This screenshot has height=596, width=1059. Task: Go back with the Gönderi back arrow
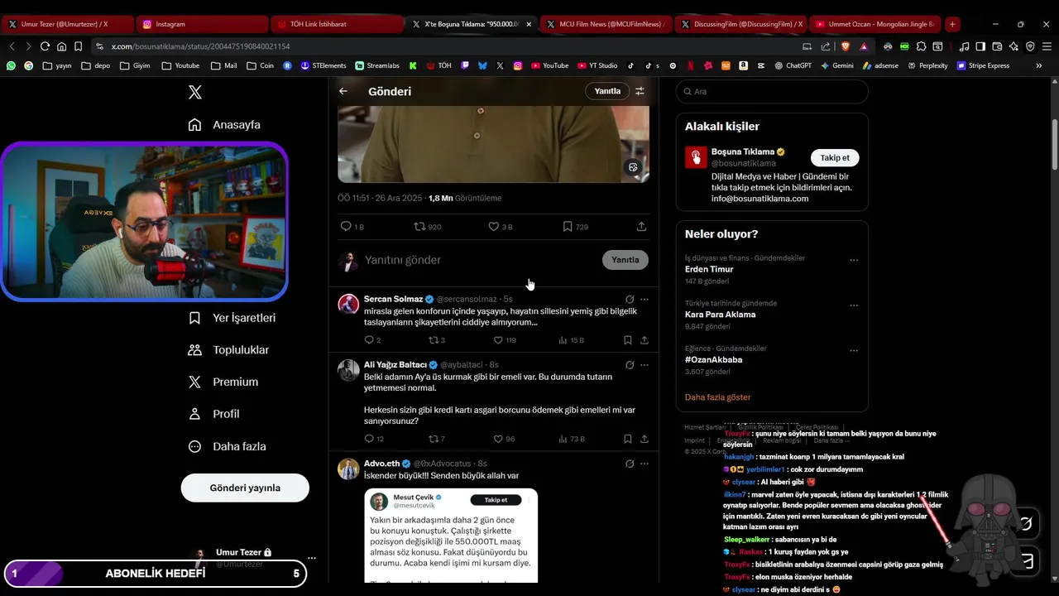coord(343,91)
